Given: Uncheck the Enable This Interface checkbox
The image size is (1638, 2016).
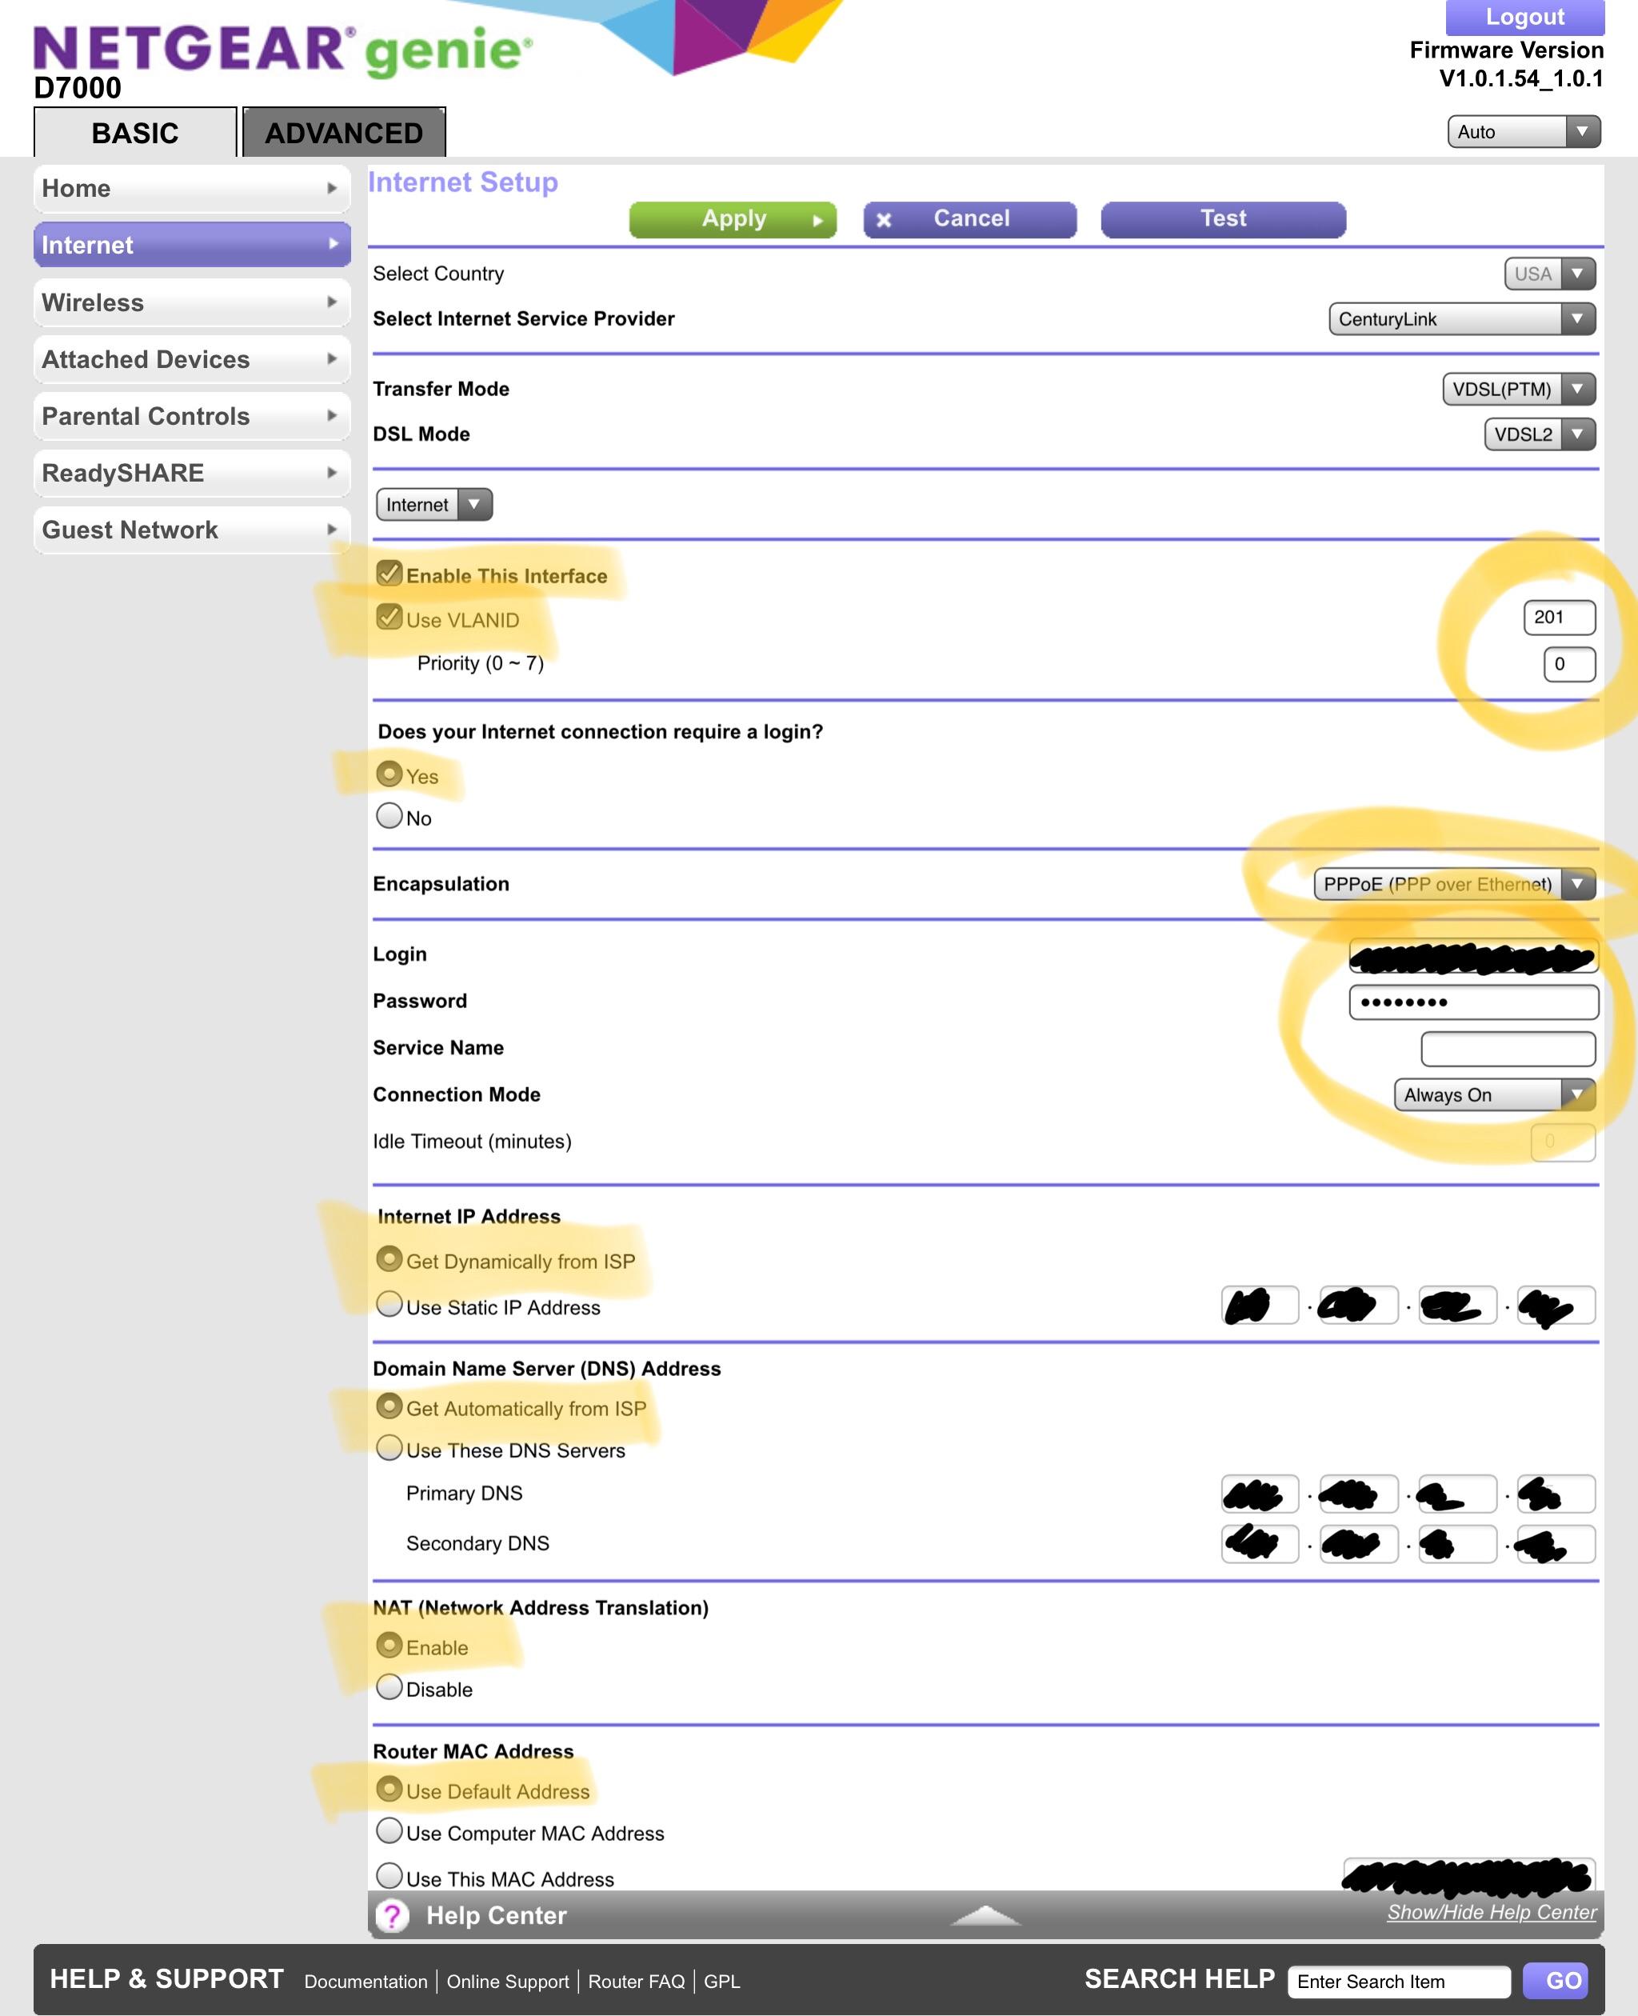Looking at the screenshot, I should 390,573.
